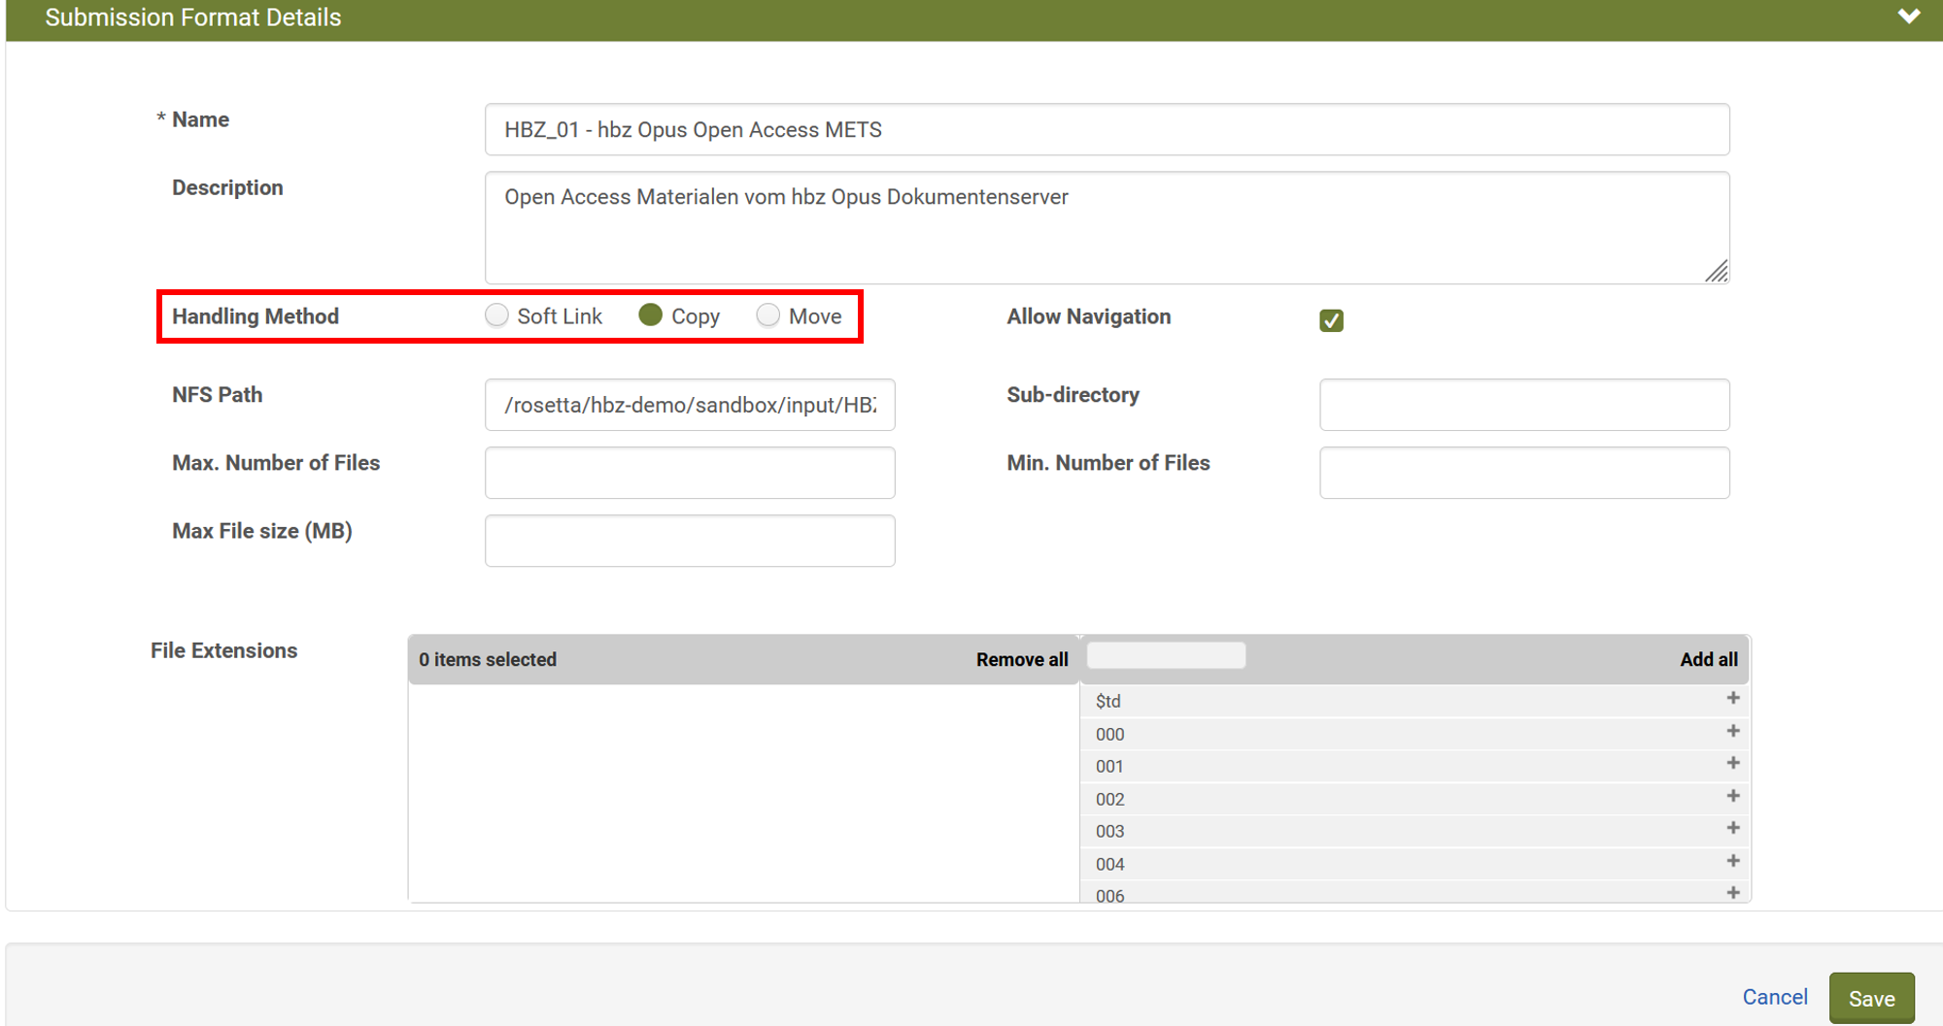Add the 000 extension to selected items
1943x1026 pixels.
click(1733, 731)
